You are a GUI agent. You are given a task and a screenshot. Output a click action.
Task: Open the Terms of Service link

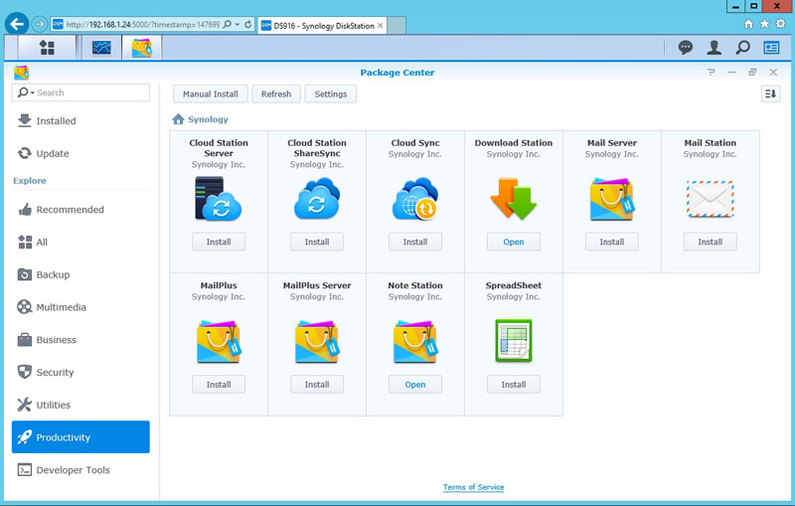(x=474, y=487)
